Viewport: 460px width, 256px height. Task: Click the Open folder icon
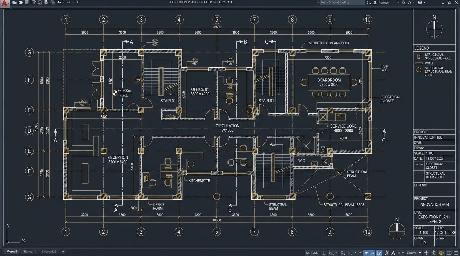coord(21,2)
